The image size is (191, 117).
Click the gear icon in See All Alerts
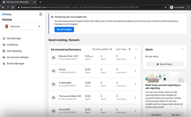click(x=158, y=64)
